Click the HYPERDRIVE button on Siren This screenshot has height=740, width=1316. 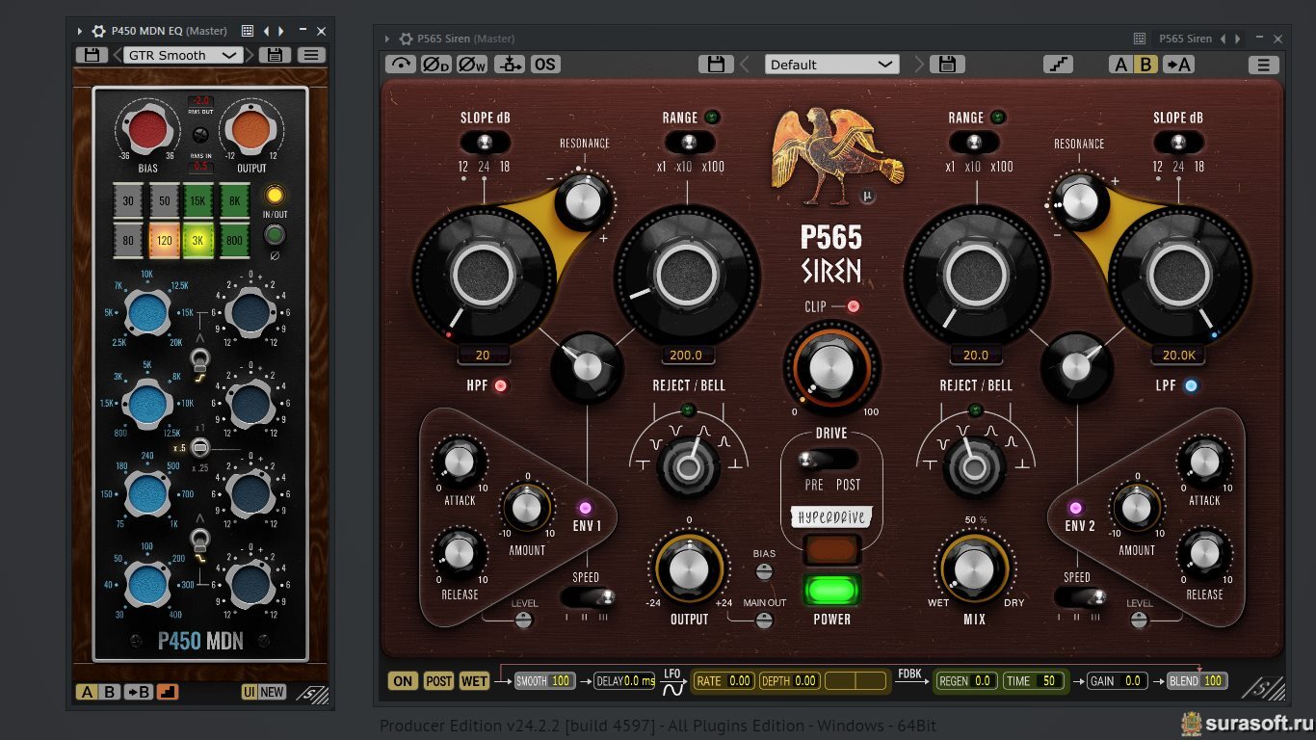(x=831, y=550)
